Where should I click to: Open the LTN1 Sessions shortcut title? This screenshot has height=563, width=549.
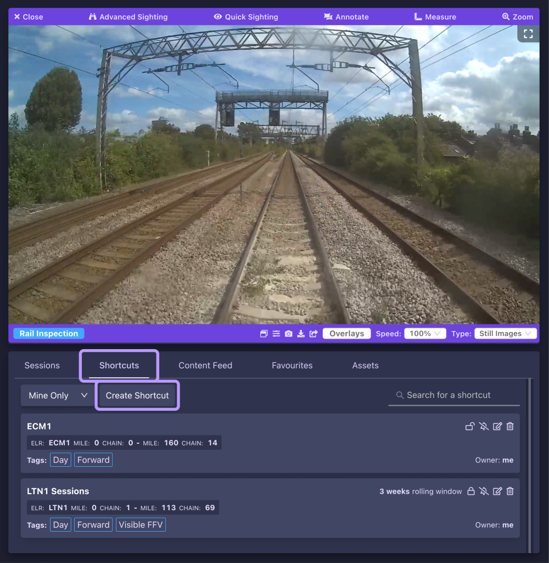pyautogui.click(x=58, y=491)
